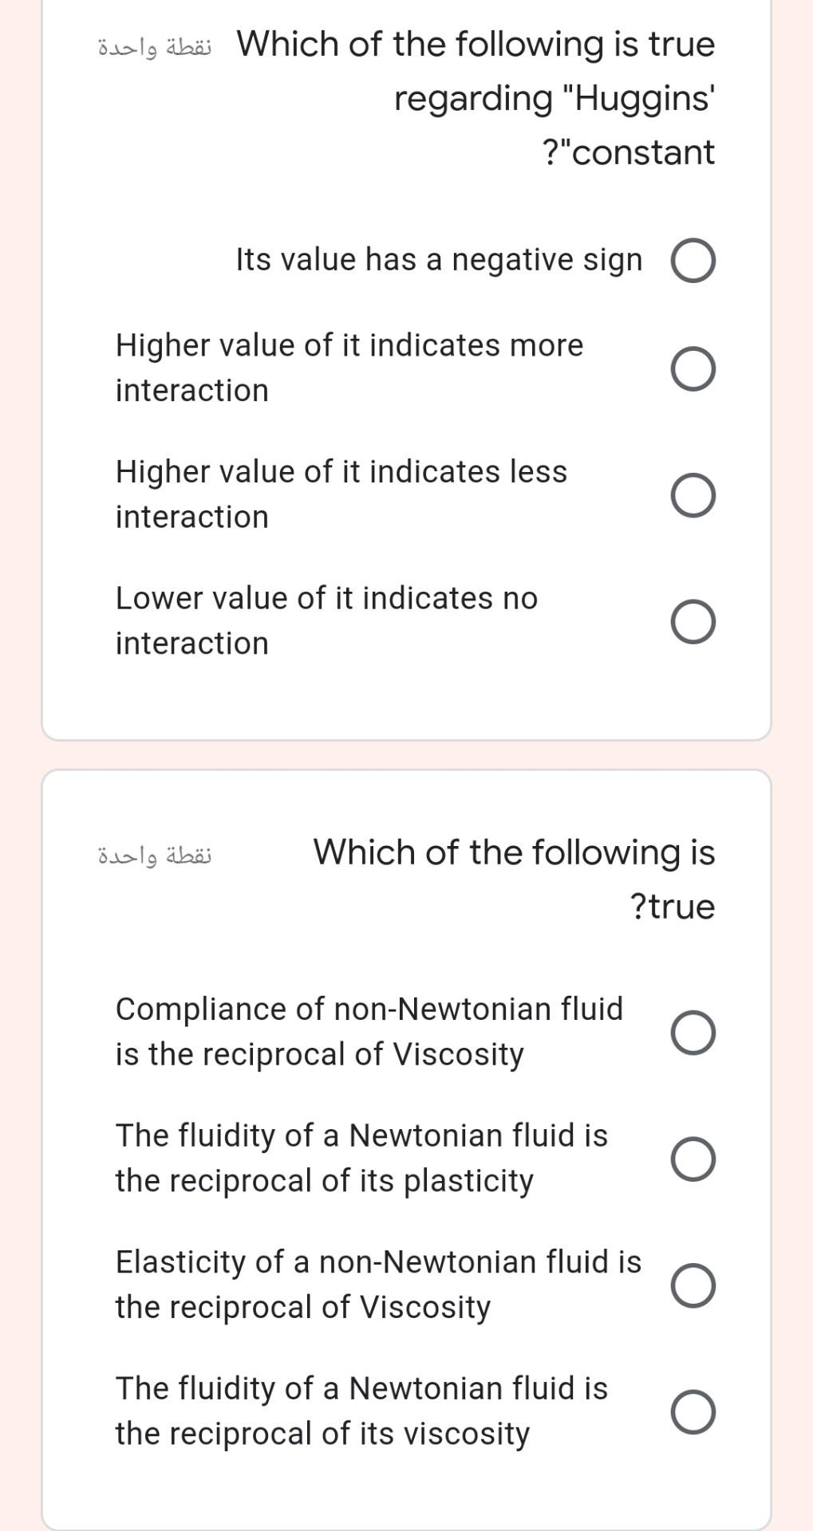Choose radio circle for fluidity reciprocal of plasticity

click(693, 1159)
